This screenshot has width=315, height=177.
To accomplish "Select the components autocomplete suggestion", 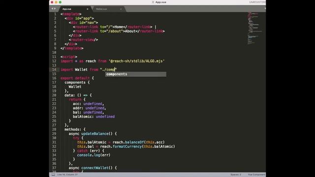I will pyautogui.click(x=136, y=74).
